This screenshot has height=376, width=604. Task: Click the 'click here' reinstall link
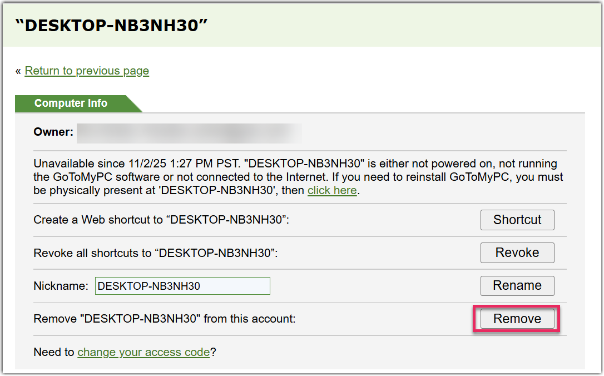(332, 190)
